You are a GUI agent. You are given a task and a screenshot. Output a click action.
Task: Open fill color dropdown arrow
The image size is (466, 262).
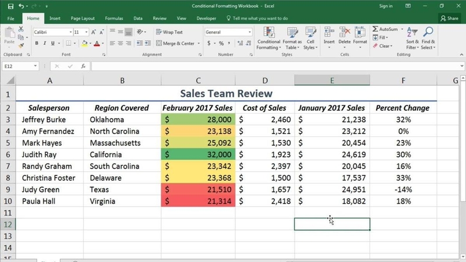pos(90,43)
